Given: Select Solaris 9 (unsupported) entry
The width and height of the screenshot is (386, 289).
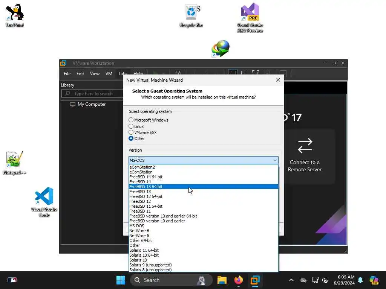Looking at the screenshot, I should point(203,265).
